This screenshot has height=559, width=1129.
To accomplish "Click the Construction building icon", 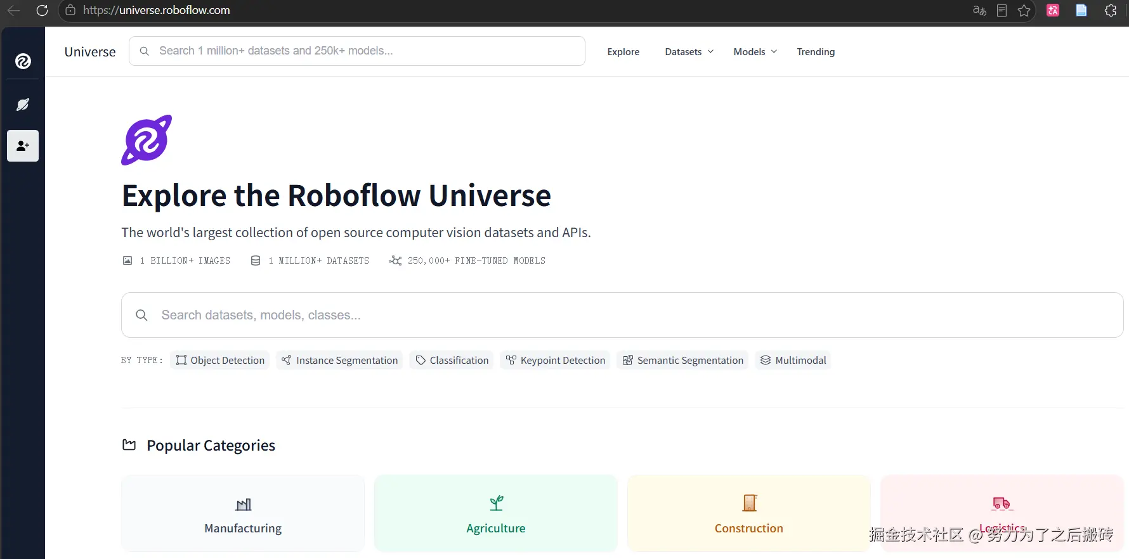I will pyautogui.click(x=750, y=503).
